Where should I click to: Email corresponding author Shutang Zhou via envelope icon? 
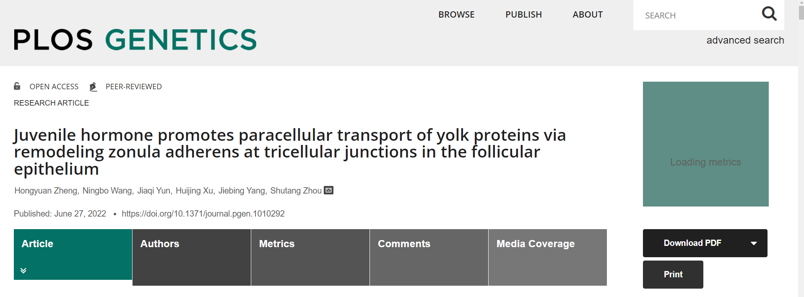click(x=328, y=190)
